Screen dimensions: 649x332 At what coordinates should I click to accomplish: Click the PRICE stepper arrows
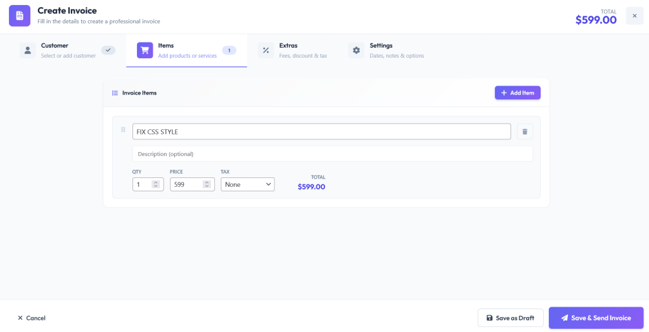(x=207, y=184)
